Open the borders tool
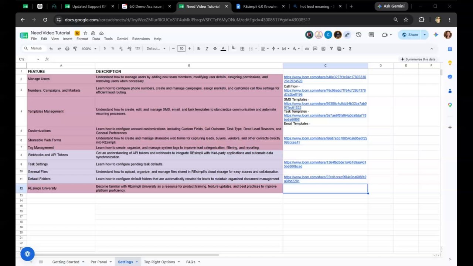Image resolution: width=473 pixels, height=266 pixels. 242,49
